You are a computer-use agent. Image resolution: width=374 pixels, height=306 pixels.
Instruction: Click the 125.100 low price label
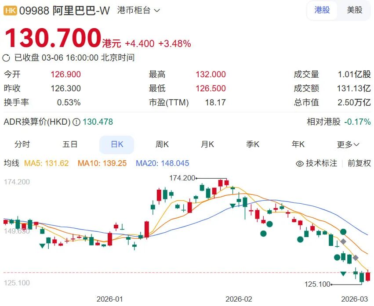click(x=317, y=284)
